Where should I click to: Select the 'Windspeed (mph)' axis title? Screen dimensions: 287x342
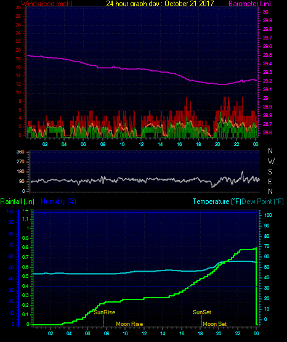click(x=47, y=4)
